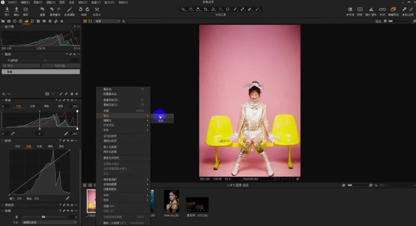Open the library folder tool tab

pos(3,21)
